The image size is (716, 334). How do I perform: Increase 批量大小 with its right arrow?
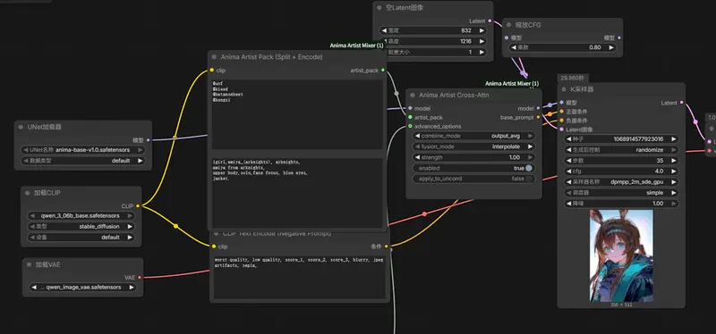[x=481, y=53]
